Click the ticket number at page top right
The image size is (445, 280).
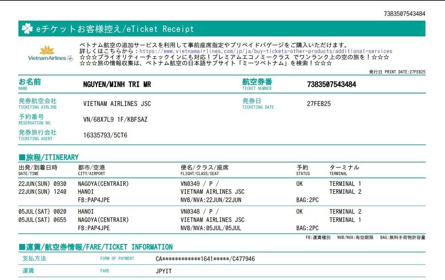(404, 14)
